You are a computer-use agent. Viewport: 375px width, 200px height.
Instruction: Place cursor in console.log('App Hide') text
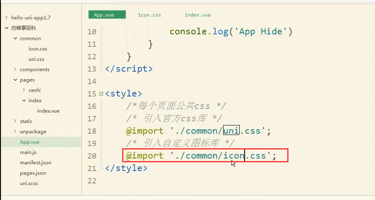[231, 31]
